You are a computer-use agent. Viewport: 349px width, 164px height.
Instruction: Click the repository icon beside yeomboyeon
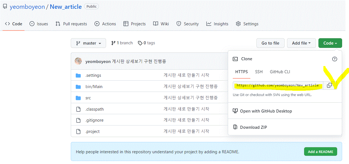tap(5, 7)
